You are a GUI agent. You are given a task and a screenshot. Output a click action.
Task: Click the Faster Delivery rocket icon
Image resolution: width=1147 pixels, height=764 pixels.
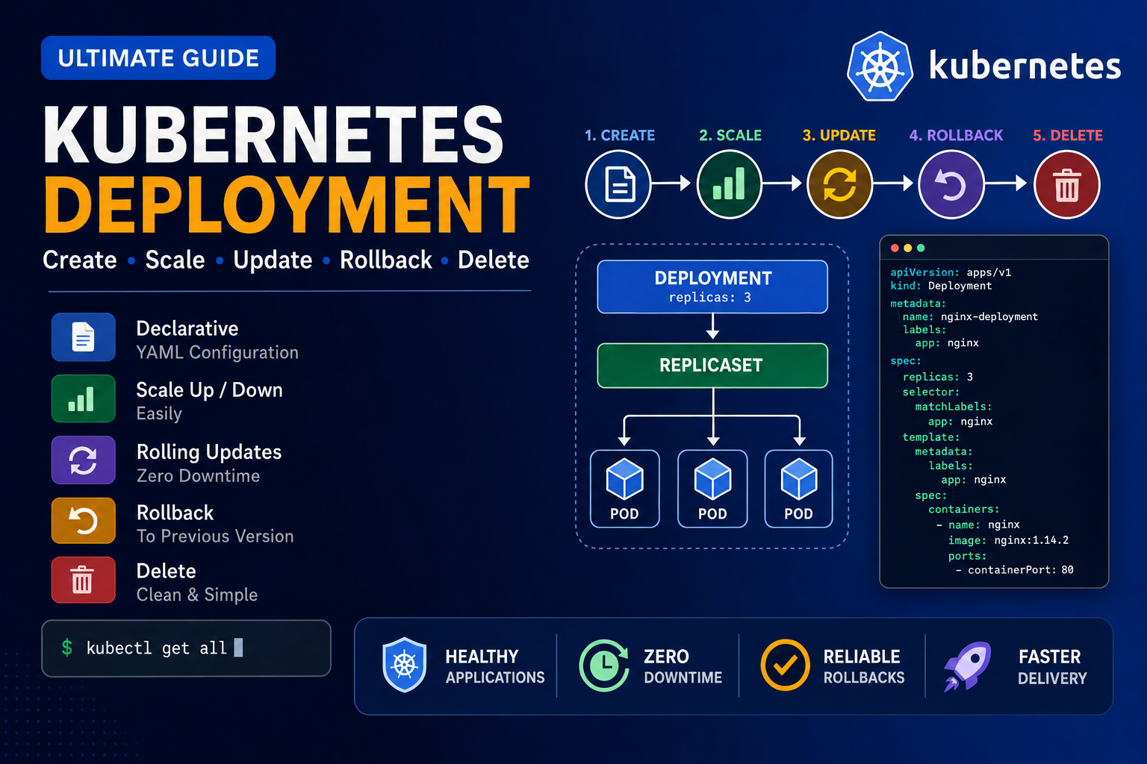coord(967,666)
